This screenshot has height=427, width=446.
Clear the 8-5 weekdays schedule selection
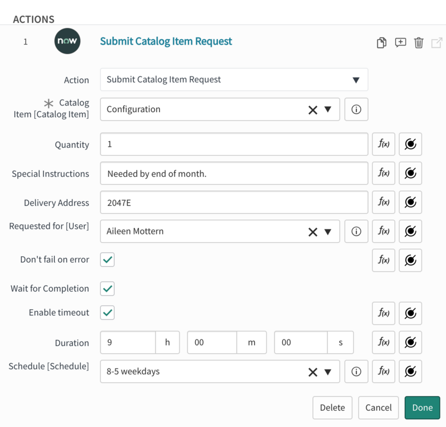[313, 372]
